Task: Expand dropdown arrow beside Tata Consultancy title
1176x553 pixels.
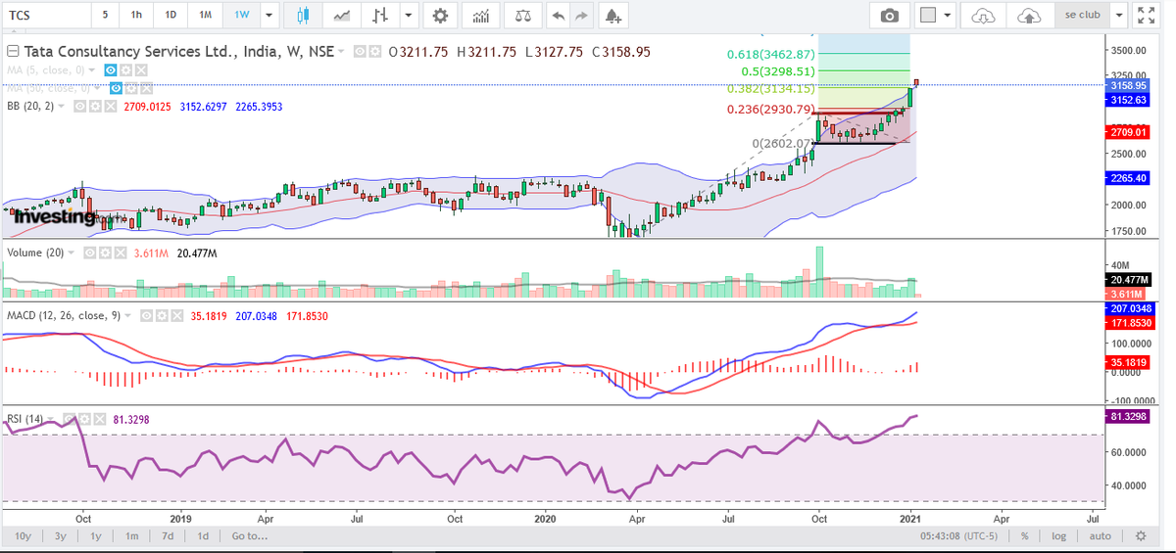Action: 342,52
